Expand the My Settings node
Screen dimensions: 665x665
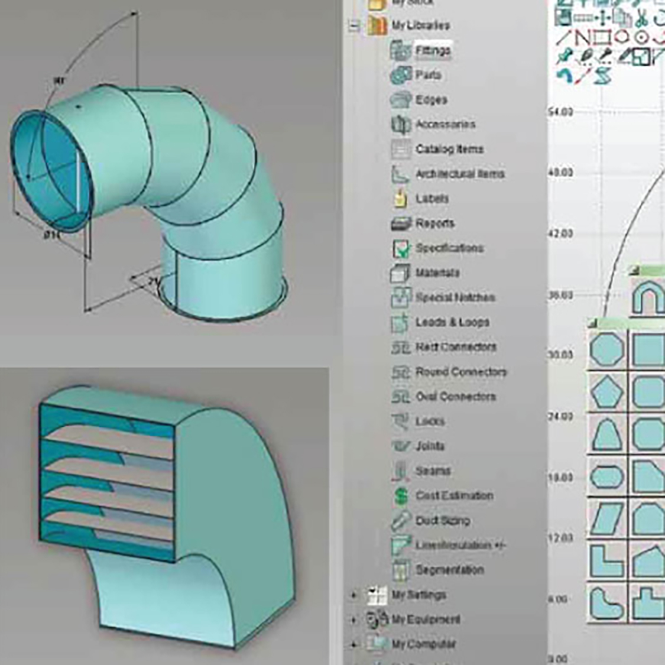[x=353, y=595]
